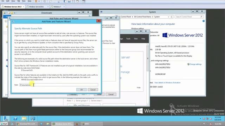
Task: Click the Unity mode toolbar icon
Action: (78, 1)
